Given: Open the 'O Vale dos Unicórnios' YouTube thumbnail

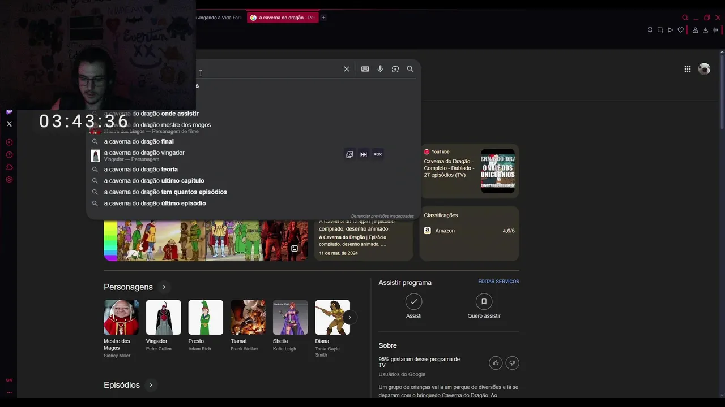Looking at the screenshot, I should point(498,171).
